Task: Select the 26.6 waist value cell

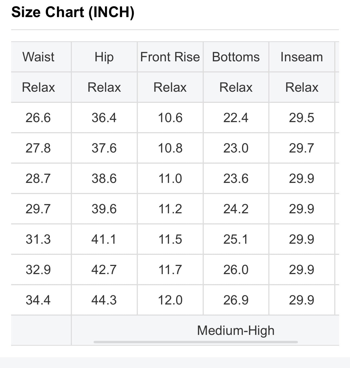Action: [x=38, y=118]
